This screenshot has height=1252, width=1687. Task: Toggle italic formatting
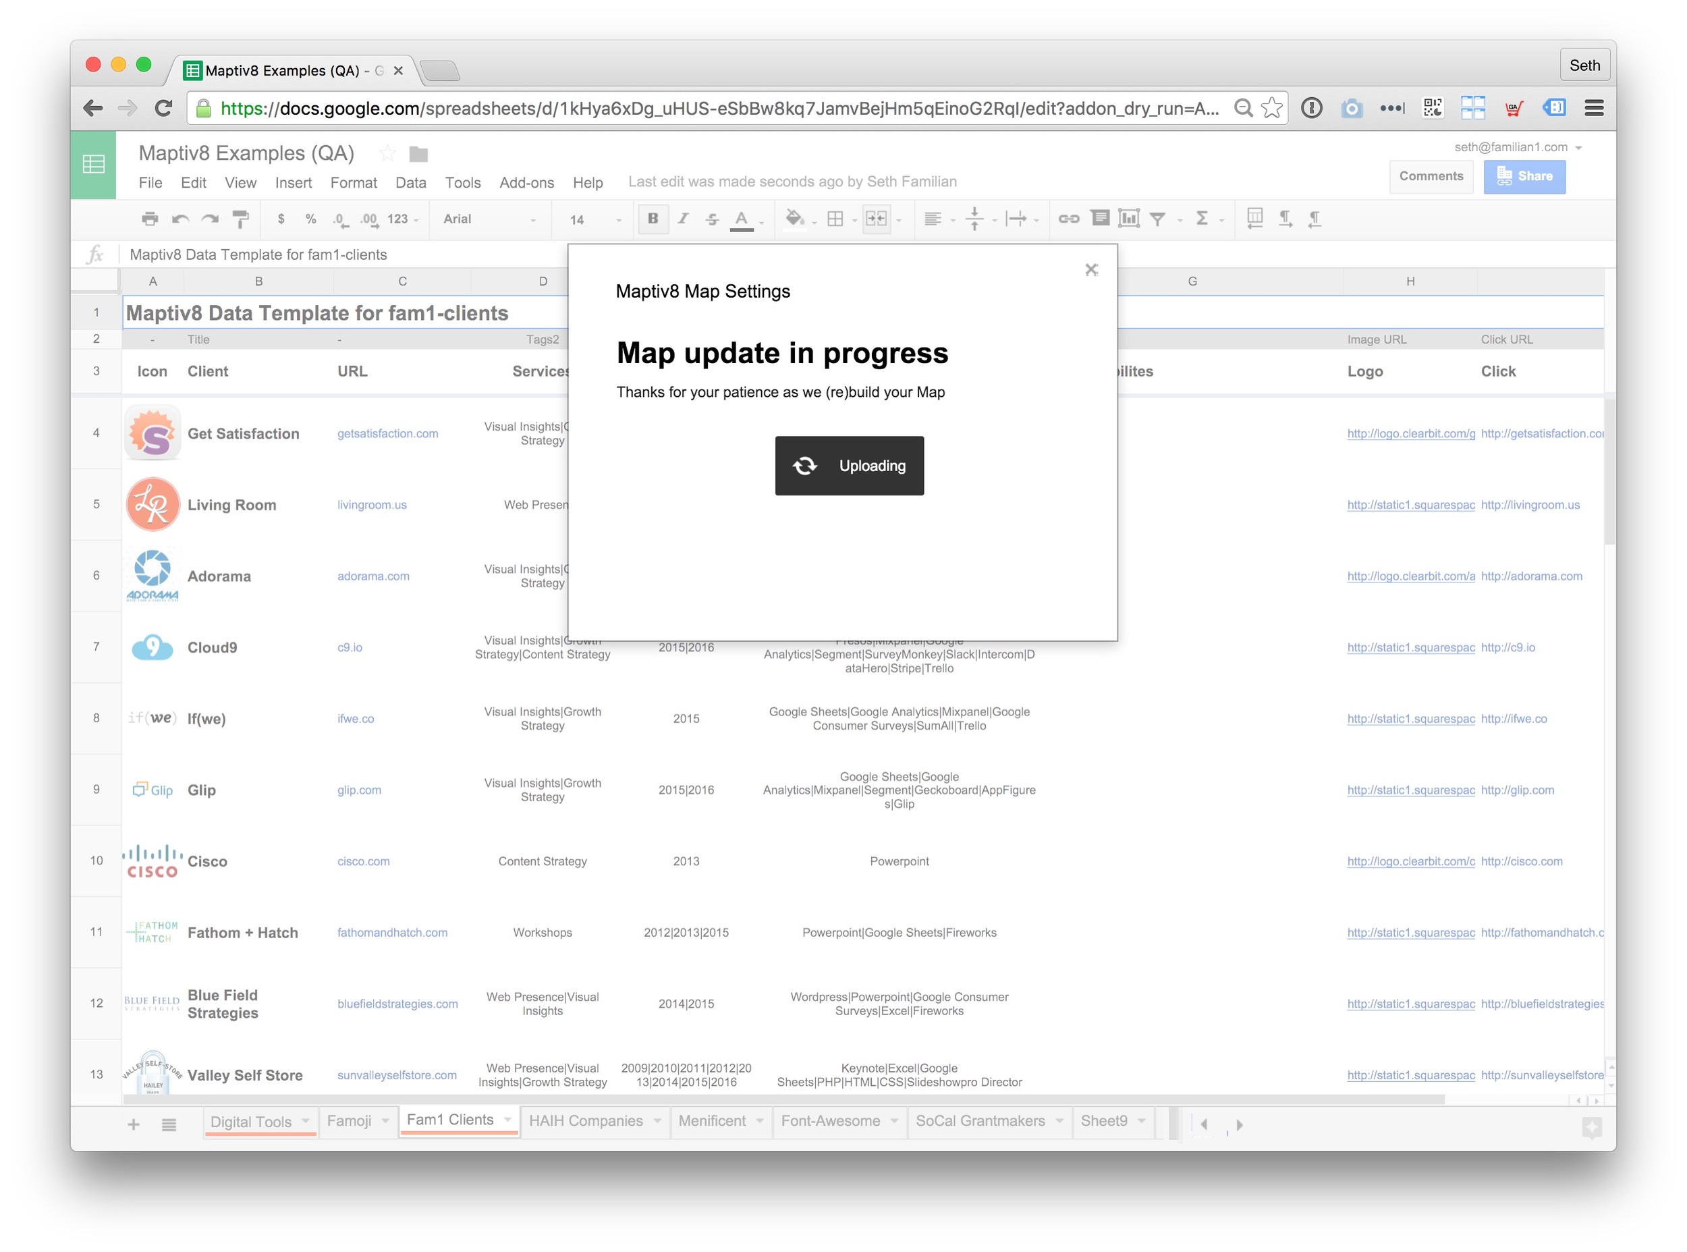tap(682, 219)
